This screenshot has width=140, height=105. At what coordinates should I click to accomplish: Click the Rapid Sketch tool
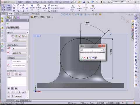click(92, 8)
